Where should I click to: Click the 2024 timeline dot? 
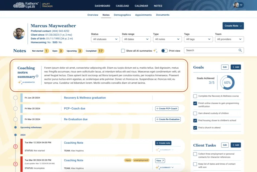(15, 135)
